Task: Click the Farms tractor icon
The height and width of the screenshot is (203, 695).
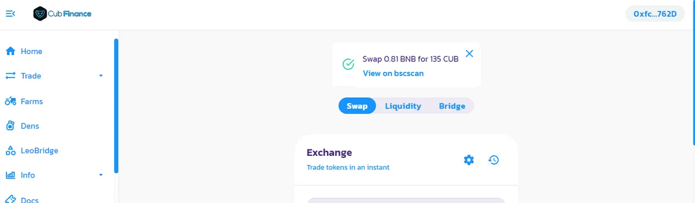Action: (x=10, y=101)
